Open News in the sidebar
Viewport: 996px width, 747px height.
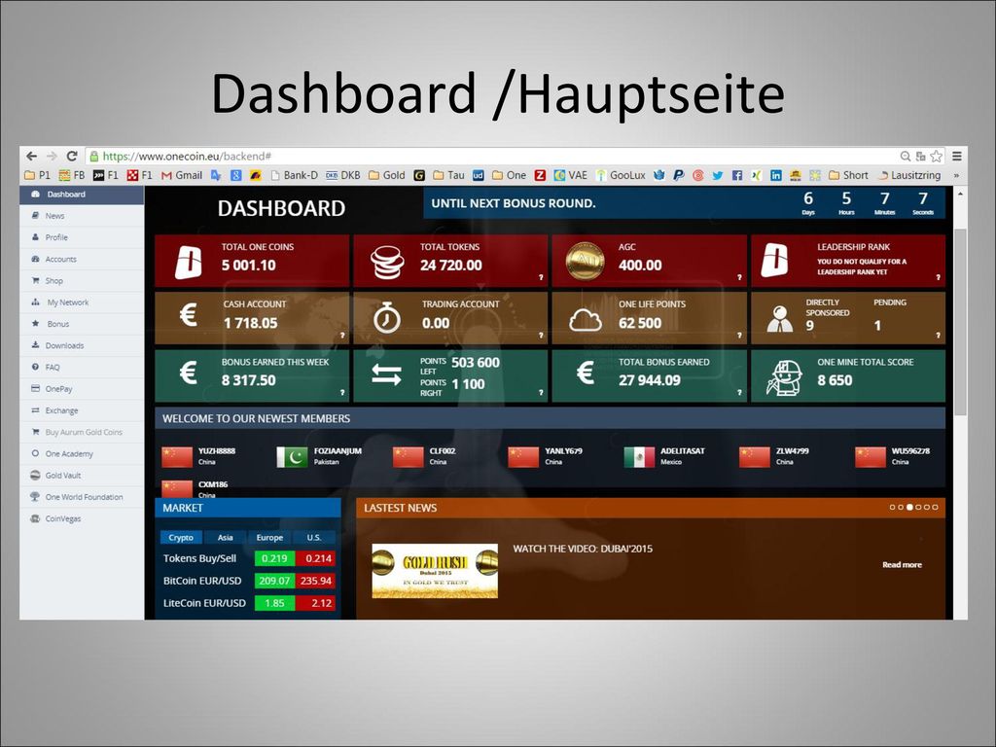tap(82, 216)
